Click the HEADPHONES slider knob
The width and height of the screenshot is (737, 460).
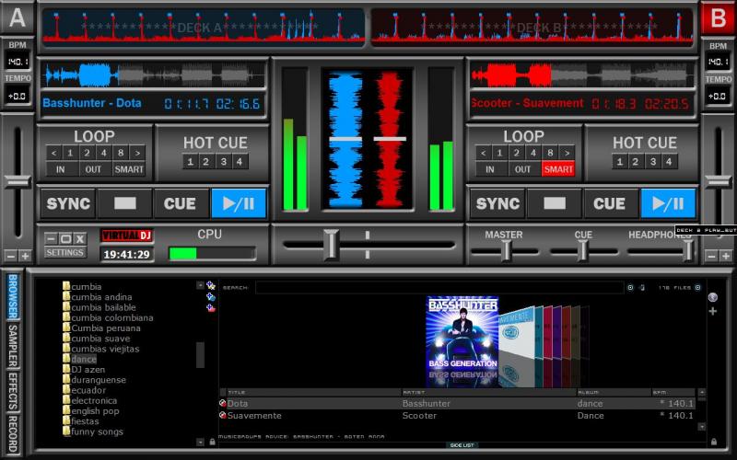pyautogui.click(x=687, y=250)
